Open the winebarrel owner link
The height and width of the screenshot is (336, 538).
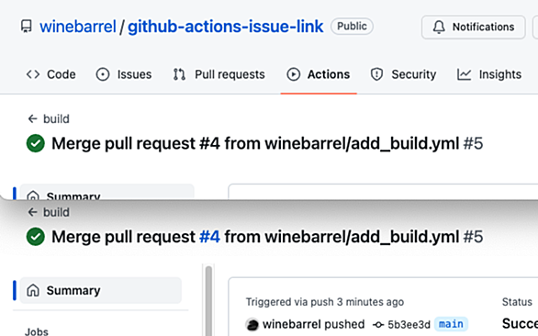click(x=78, y=27)
